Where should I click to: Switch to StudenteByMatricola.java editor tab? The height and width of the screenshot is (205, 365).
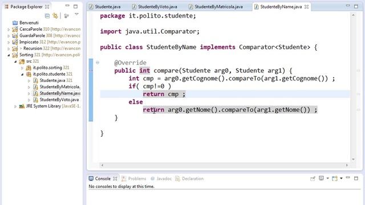pyautogui.click(x=216, y=7)
